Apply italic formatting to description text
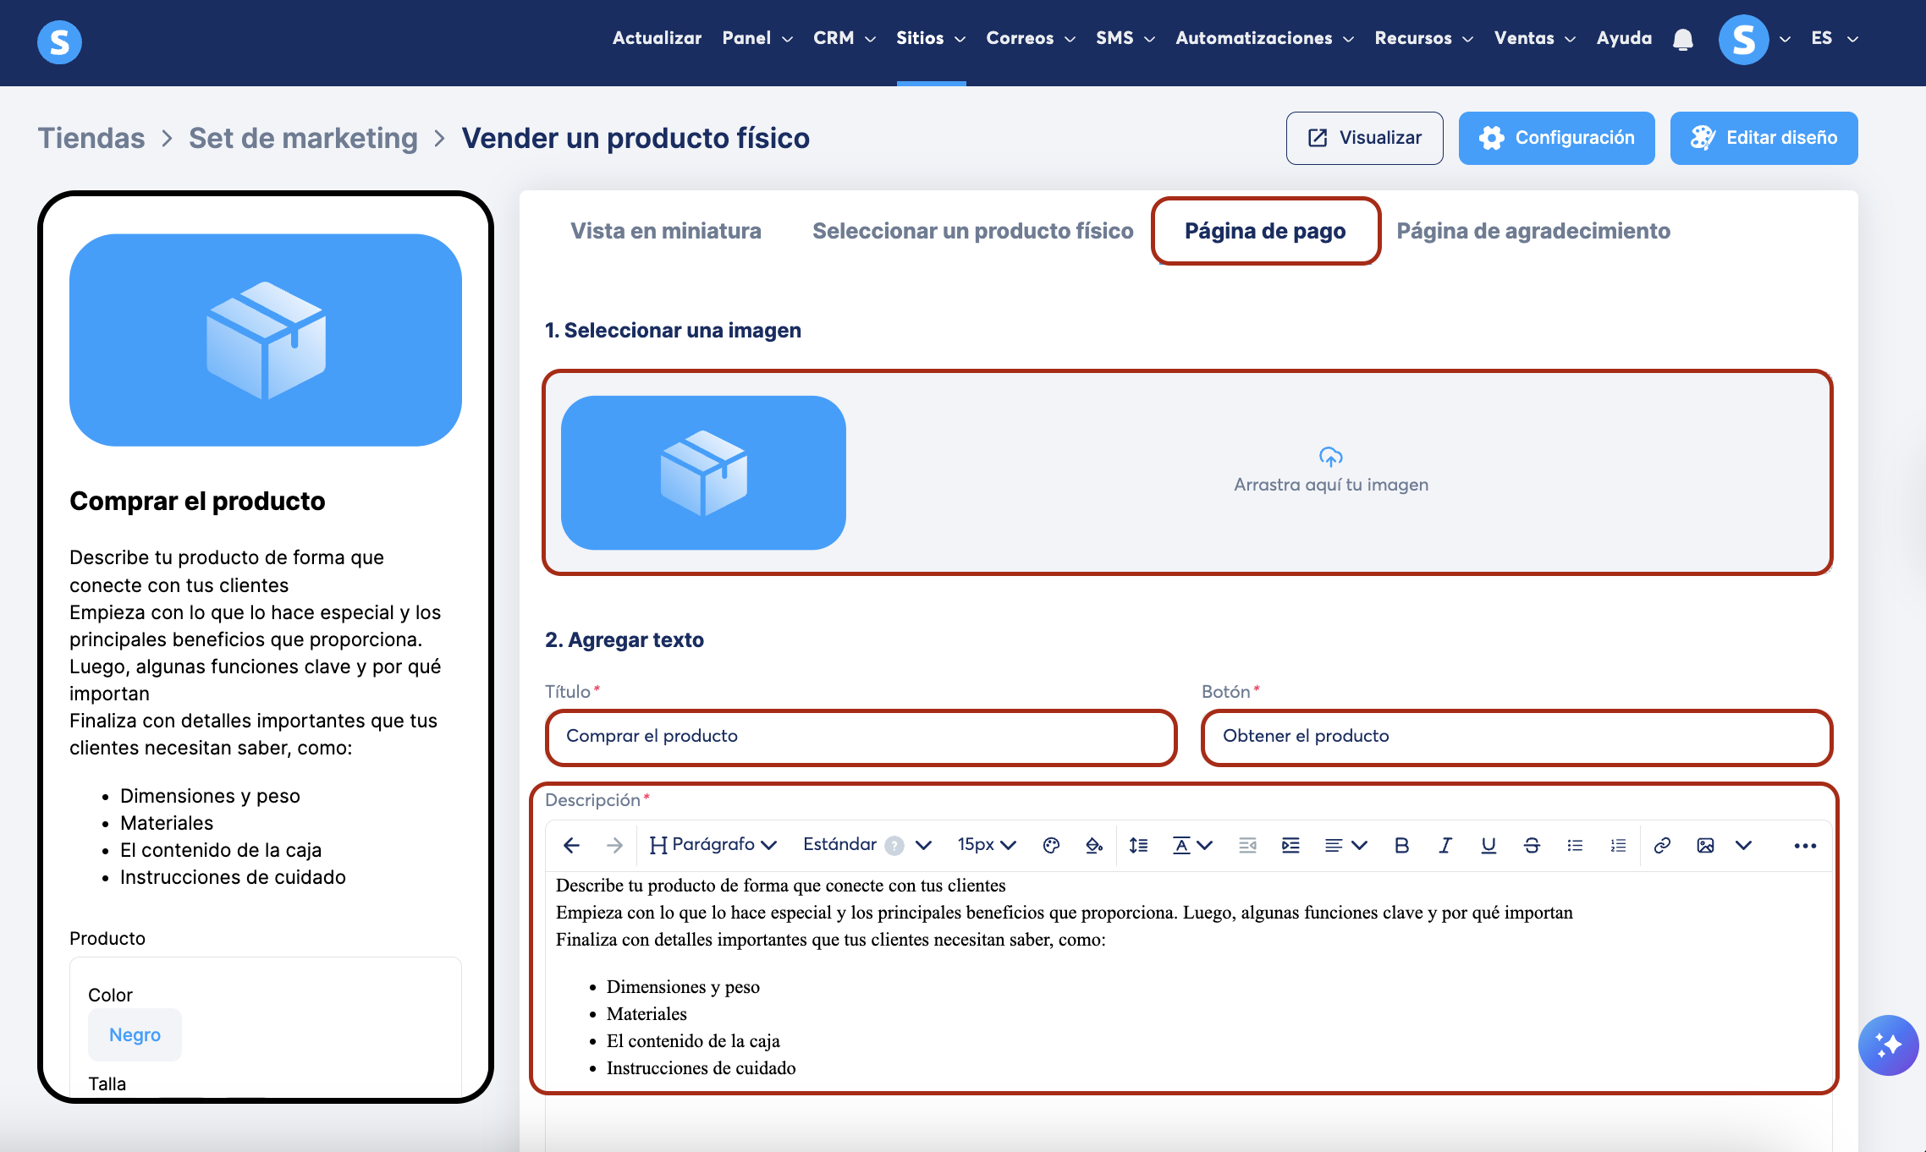This screenshot has width=1926, height=1152. point(1444,845)
